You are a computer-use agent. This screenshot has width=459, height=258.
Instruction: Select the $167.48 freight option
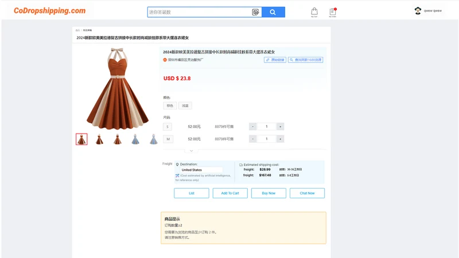[265, 175]
